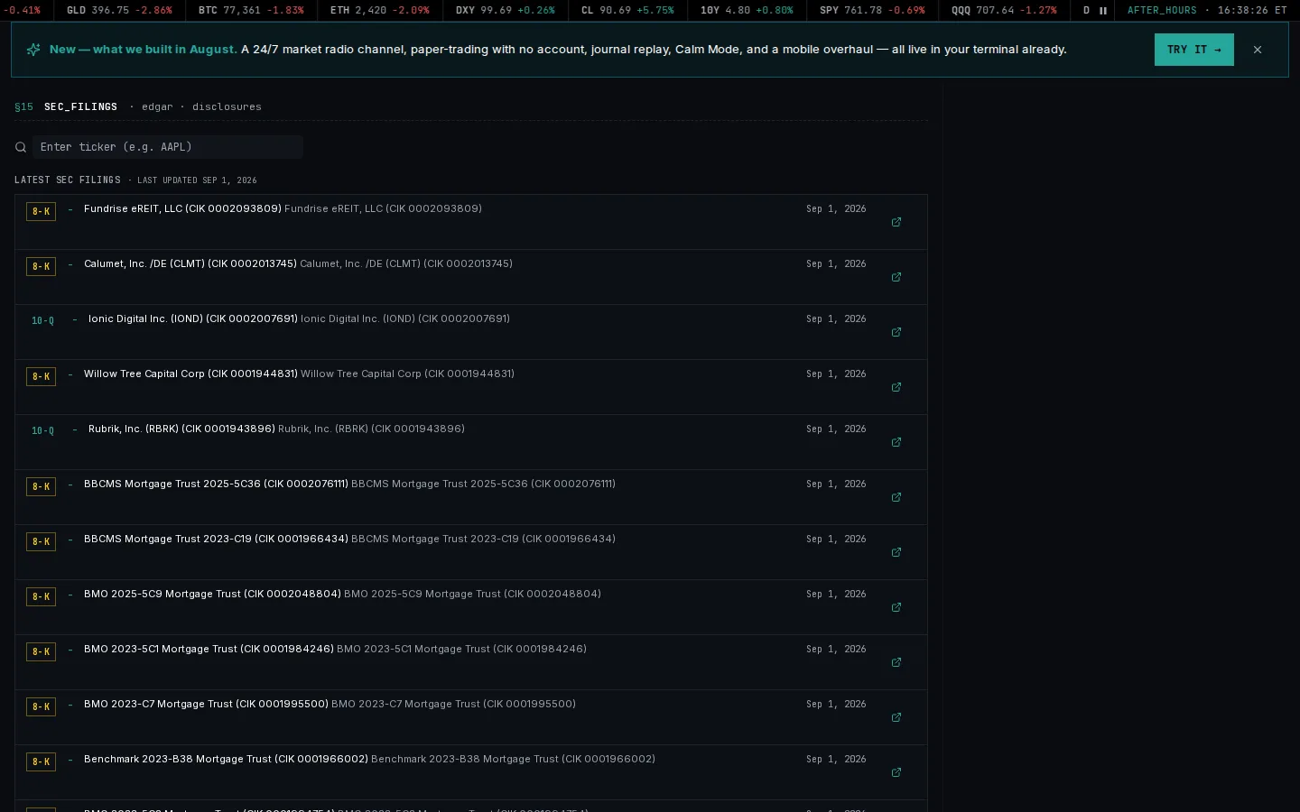Open external link for Willow Tree Capital filing

tap(896, 387)
